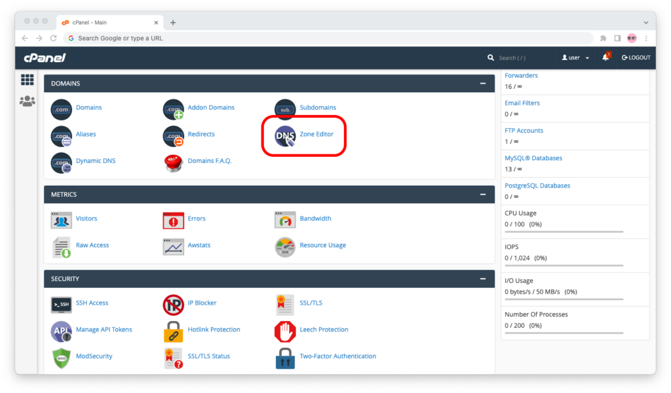Screen dimensions: 671x393
Task: Open the user account dropdown
Action: coord(575,58)
